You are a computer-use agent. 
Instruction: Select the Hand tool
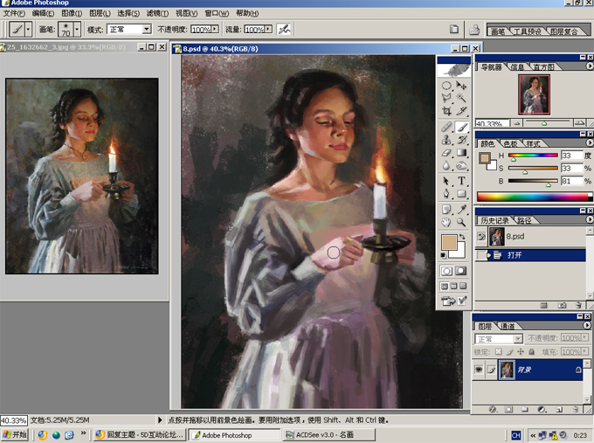coord(446,222)
